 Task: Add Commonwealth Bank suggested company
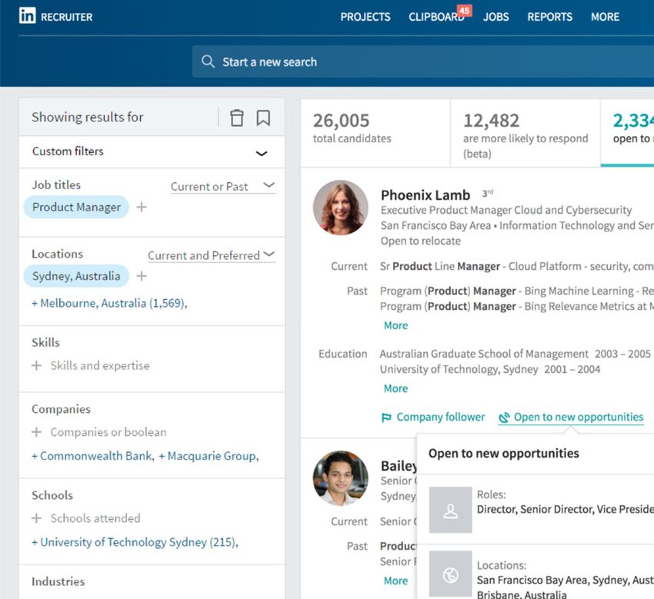click(x=92, y=456)
